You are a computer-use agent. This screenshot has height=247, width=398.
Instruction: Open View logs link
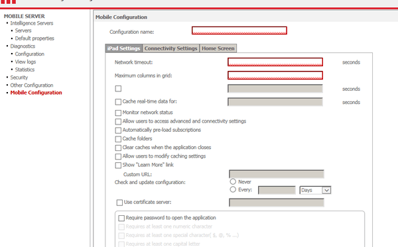pos(25,62)
